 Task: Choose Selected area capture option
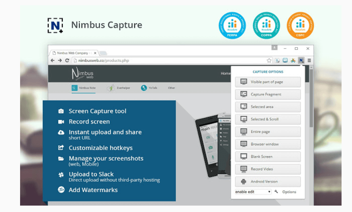point(268,107)
